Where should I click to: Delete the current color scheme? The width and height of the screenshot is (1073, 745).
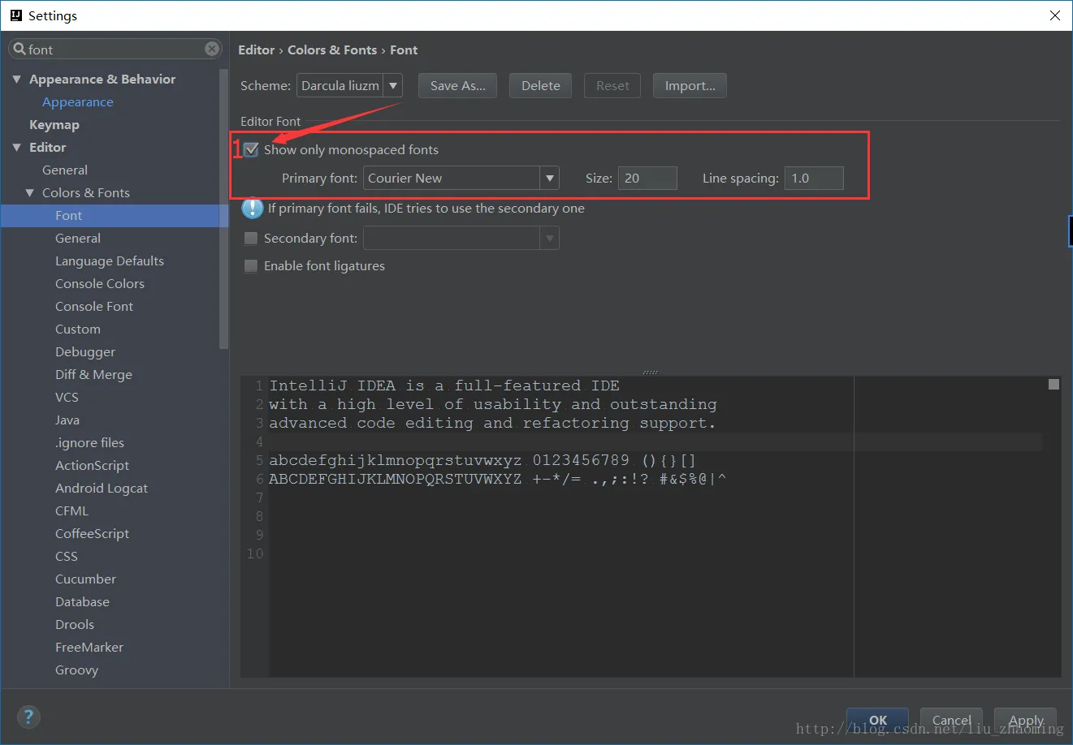541,85
